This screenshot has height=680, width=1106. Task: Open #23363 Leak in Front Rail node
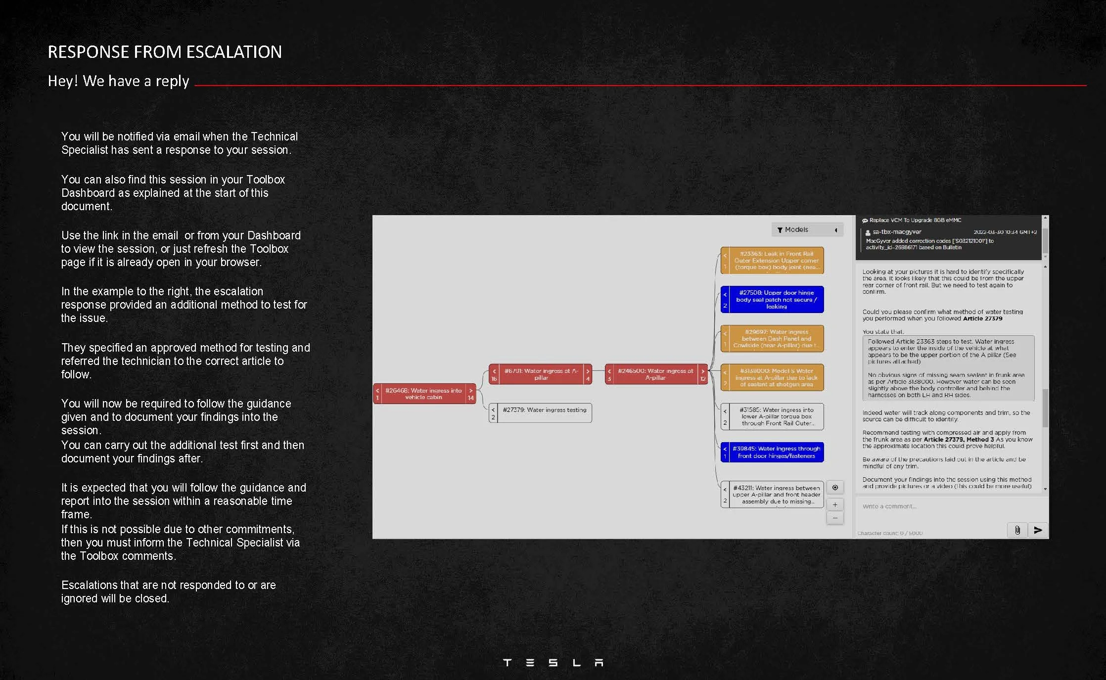point(776,261)
